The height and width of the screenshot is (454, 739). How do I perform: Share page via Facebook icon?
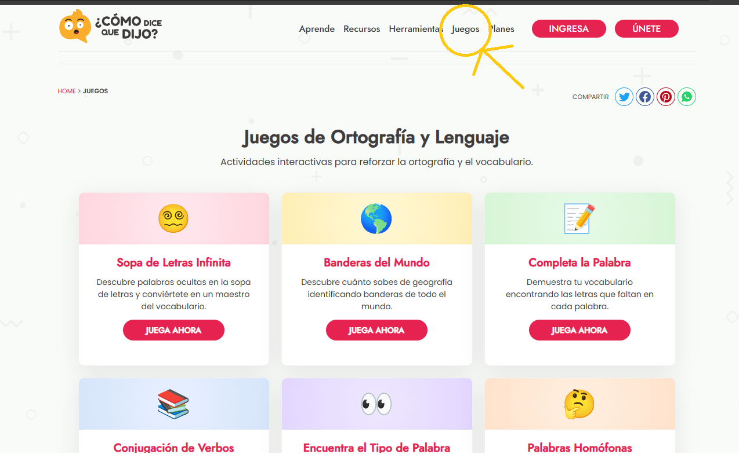tap(645, 97)
